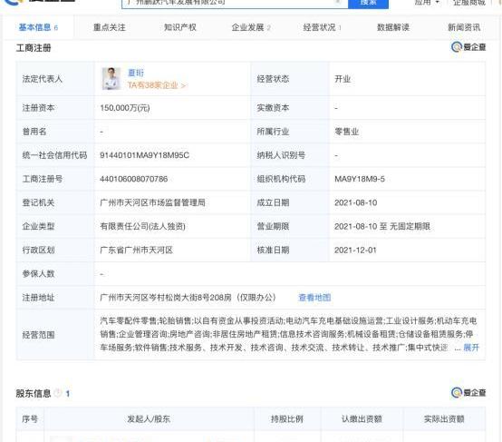Click the help icon beside 股东信息
This screenshot has height=442, width=502.
[x=58, y=393]
